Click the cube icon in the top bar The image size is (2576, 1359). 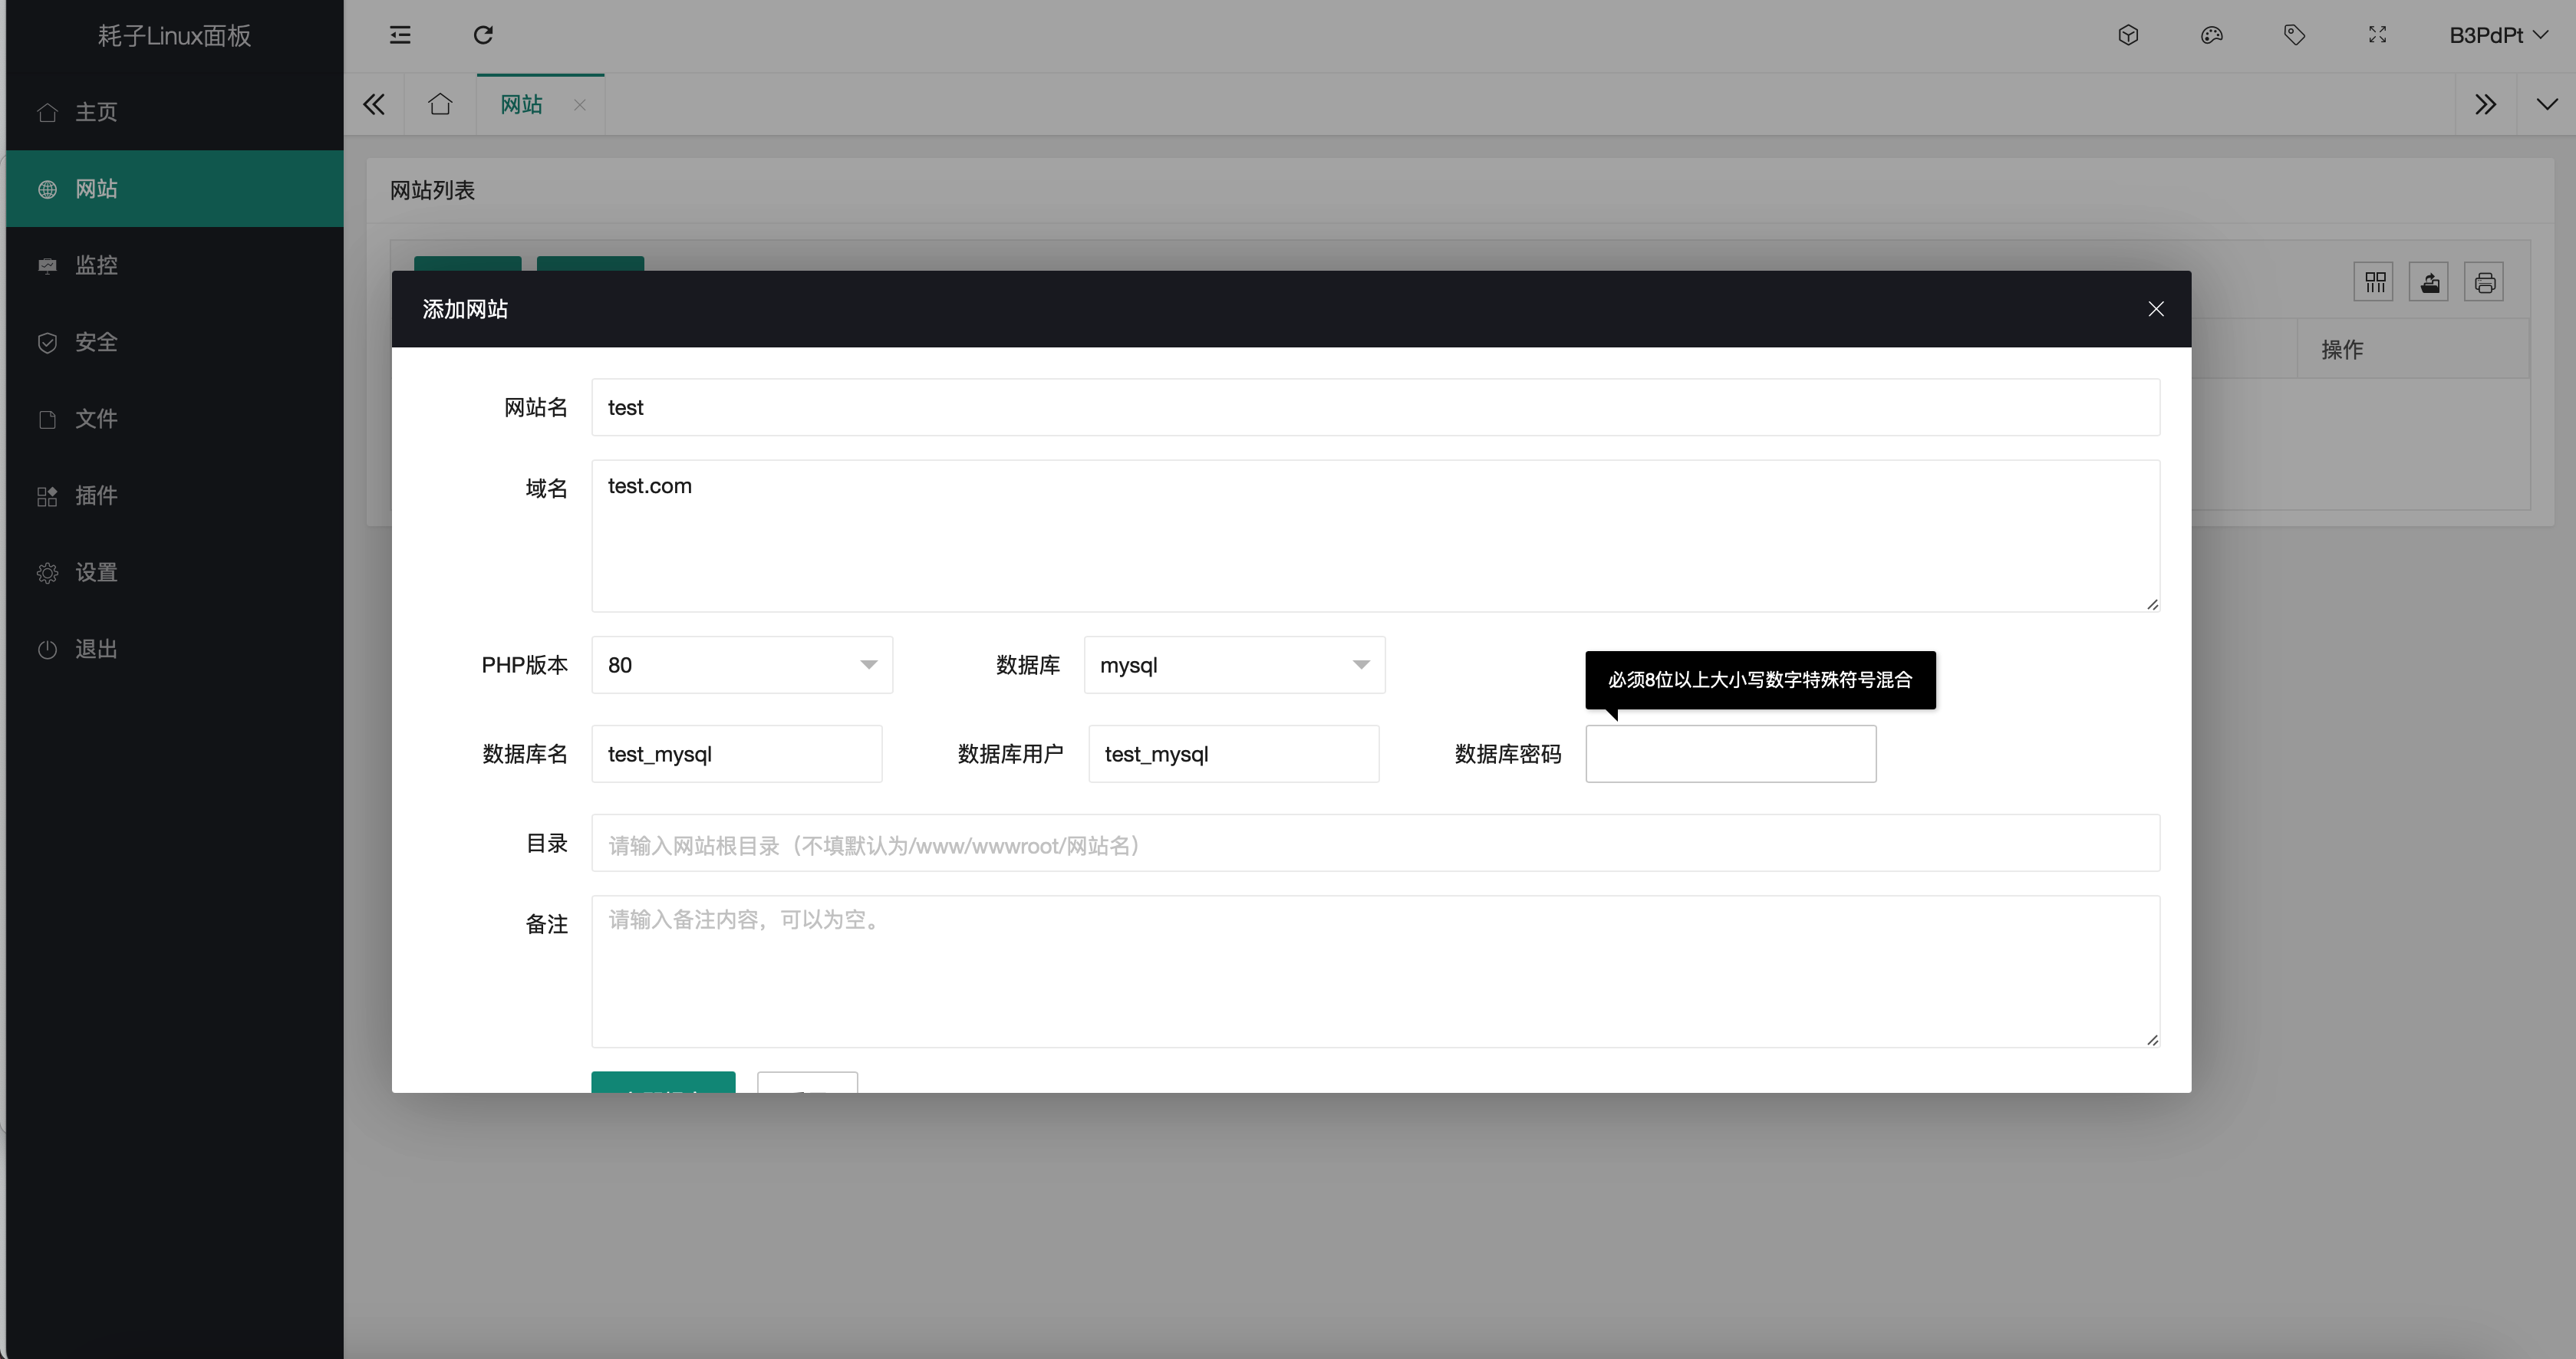point(2128,35)
